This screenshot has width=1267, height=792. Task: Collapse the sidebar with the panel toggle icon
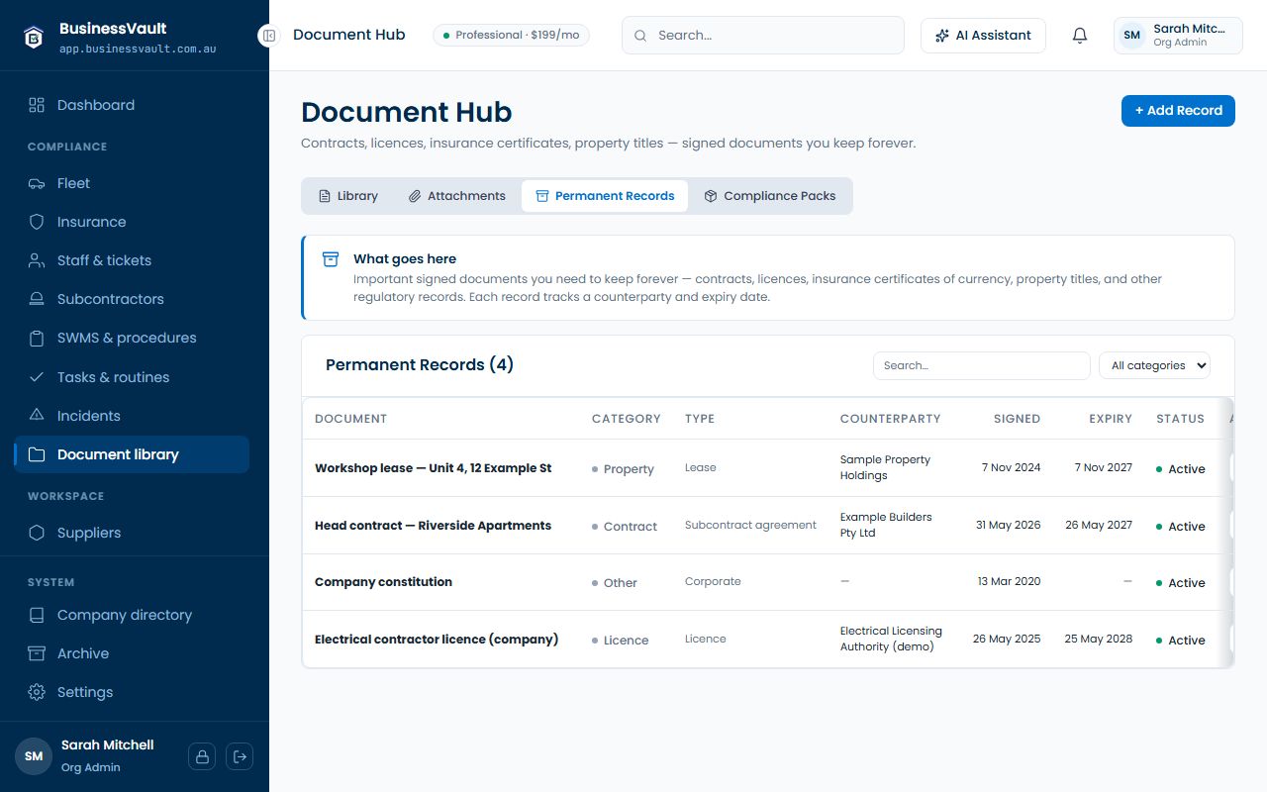click(268, 36)
